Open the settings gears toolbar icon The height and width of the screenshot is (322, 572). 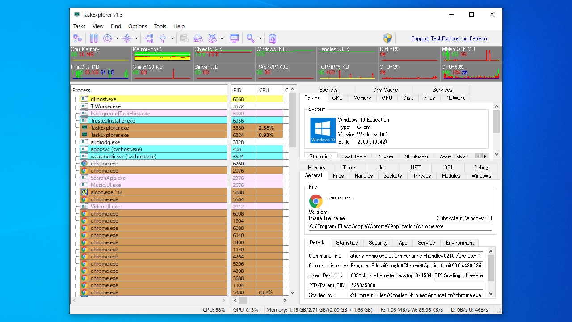77,38
